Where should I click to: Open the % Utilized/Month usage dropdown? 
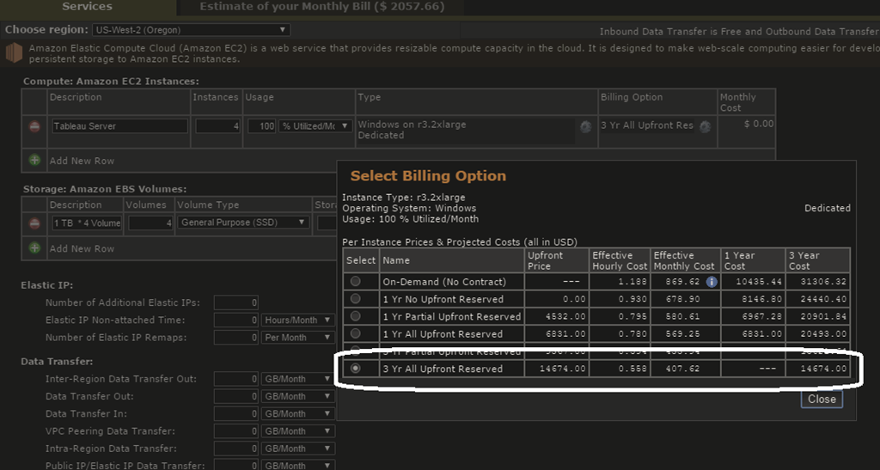[x=315, y=126]
